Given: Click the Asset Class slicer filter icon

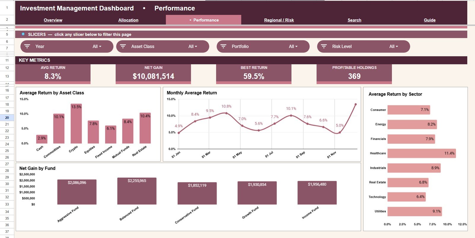Looking at the screenshot, I should (x=123, y=46).
